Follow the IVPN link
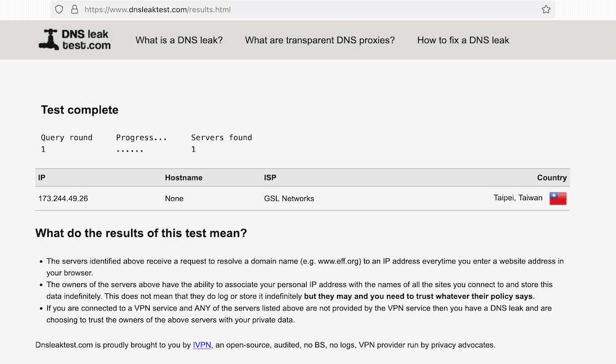 click(202, 345)
